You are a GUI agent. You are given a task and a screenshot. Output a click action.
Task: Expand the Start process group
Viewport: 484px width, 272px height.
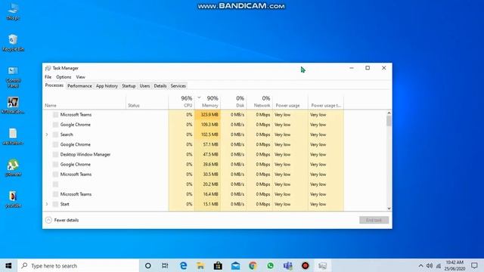(x=47, y=204)
